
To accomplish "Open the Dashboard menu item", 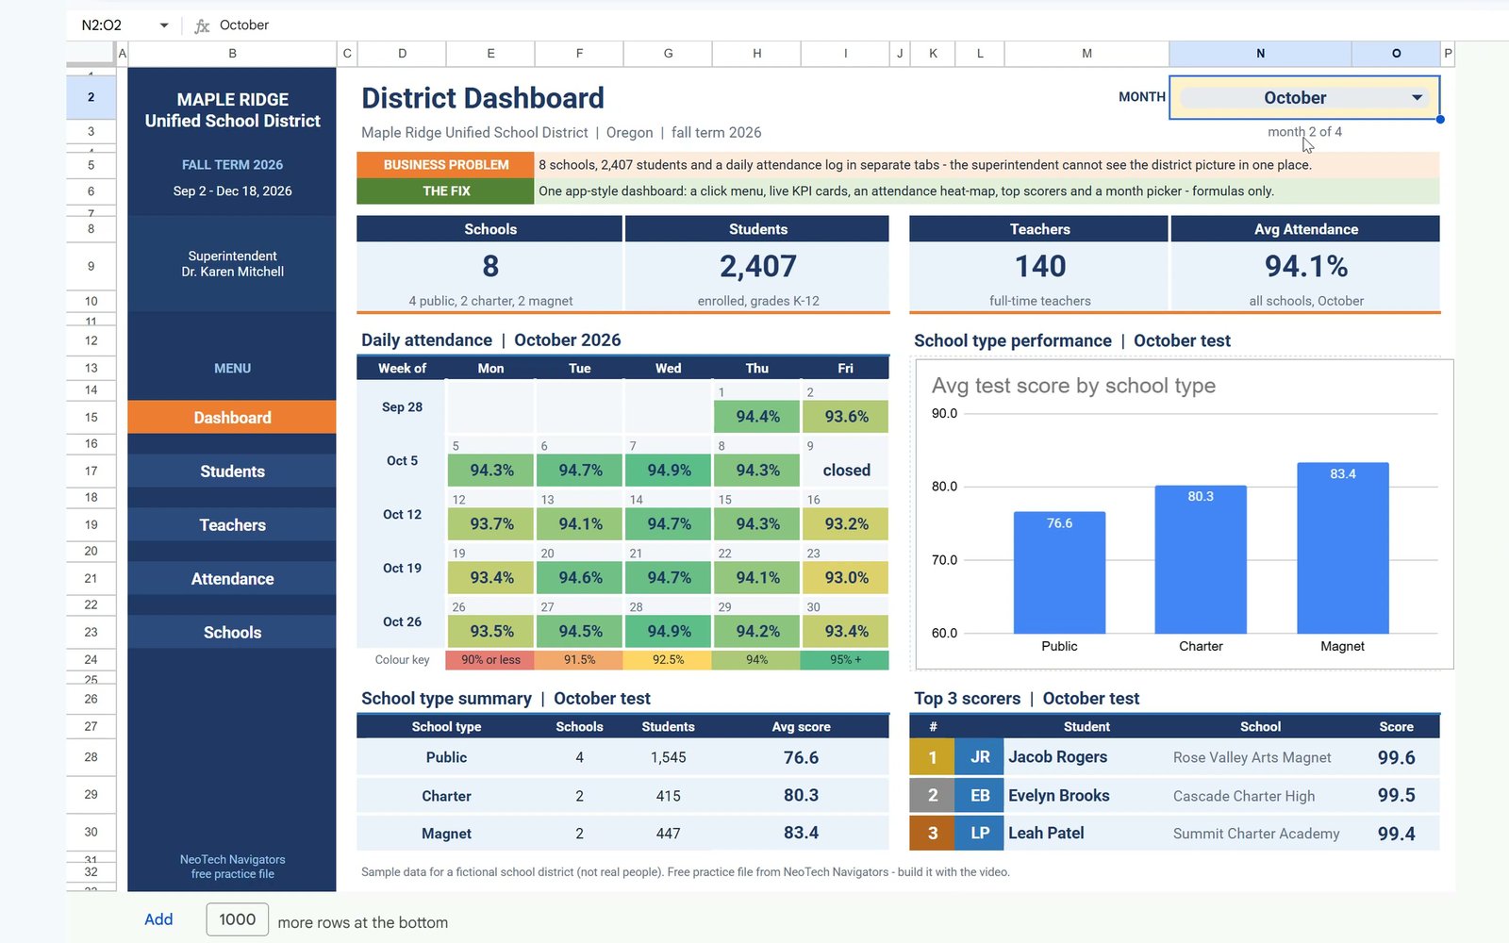I will click(232, 418).
